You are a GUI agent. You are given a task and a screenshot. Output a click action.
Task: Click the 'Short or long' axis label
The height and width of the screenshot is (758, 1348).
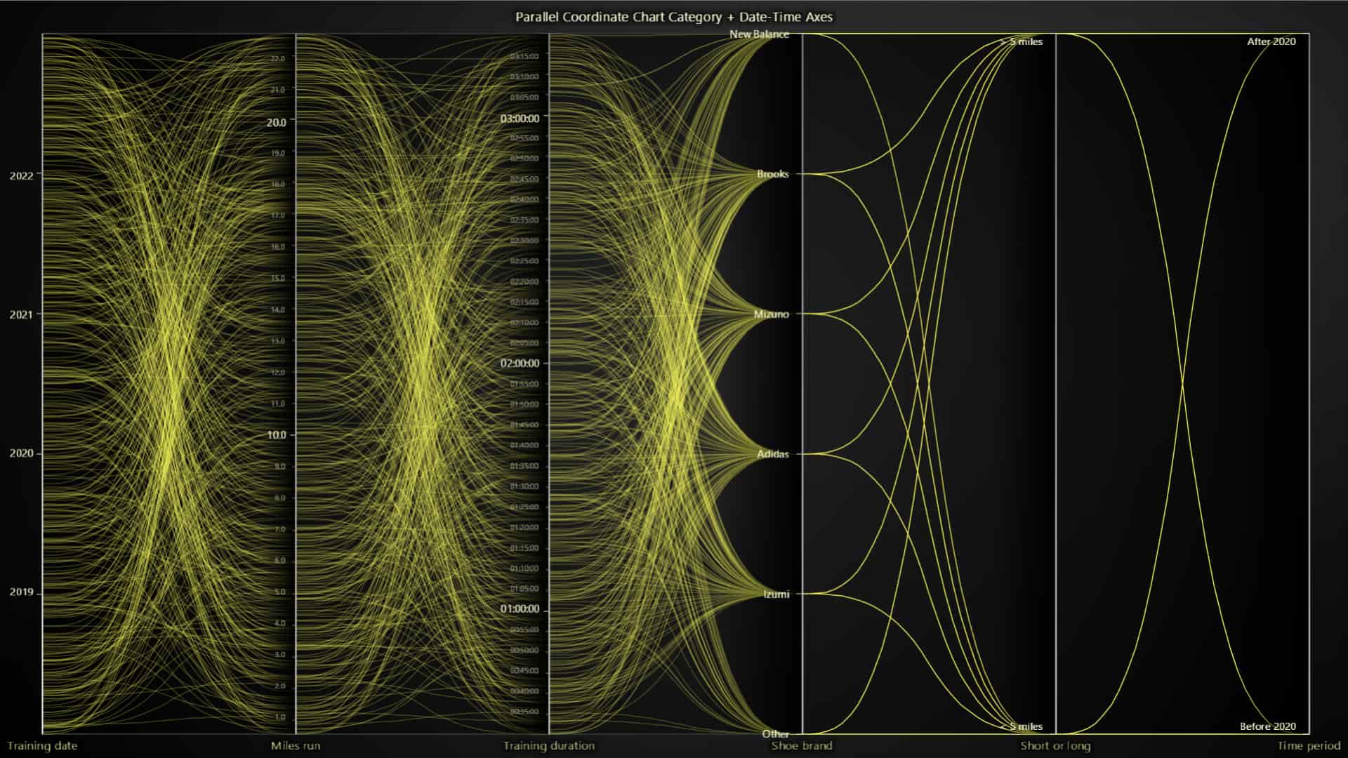[x=1055, y=746]
